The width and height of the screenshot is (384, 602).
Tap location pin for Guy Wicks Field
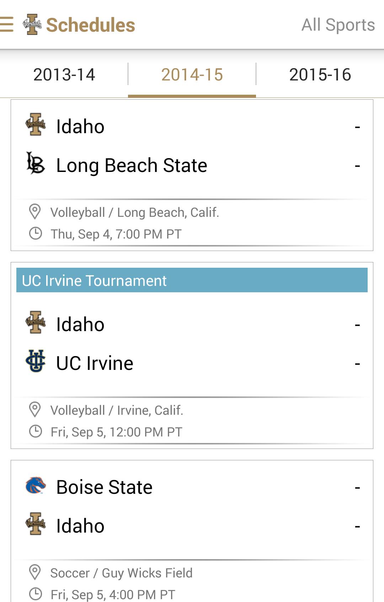pos(35,572)
